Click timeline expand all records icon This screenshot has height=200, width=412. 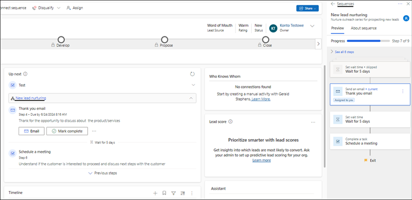183,193
